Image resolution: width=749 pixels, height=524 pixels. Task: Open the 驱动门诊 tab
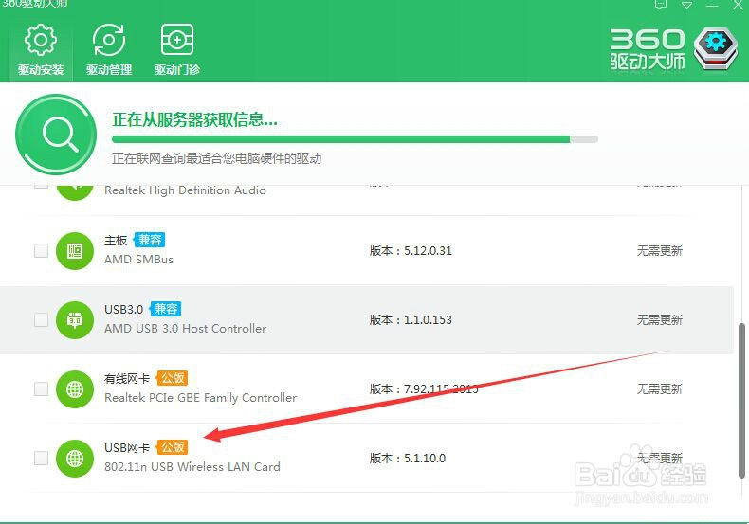(177, 49)
